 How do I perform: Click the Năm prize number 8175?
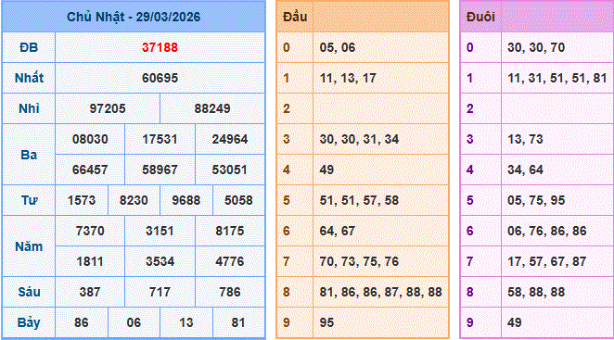230,231
